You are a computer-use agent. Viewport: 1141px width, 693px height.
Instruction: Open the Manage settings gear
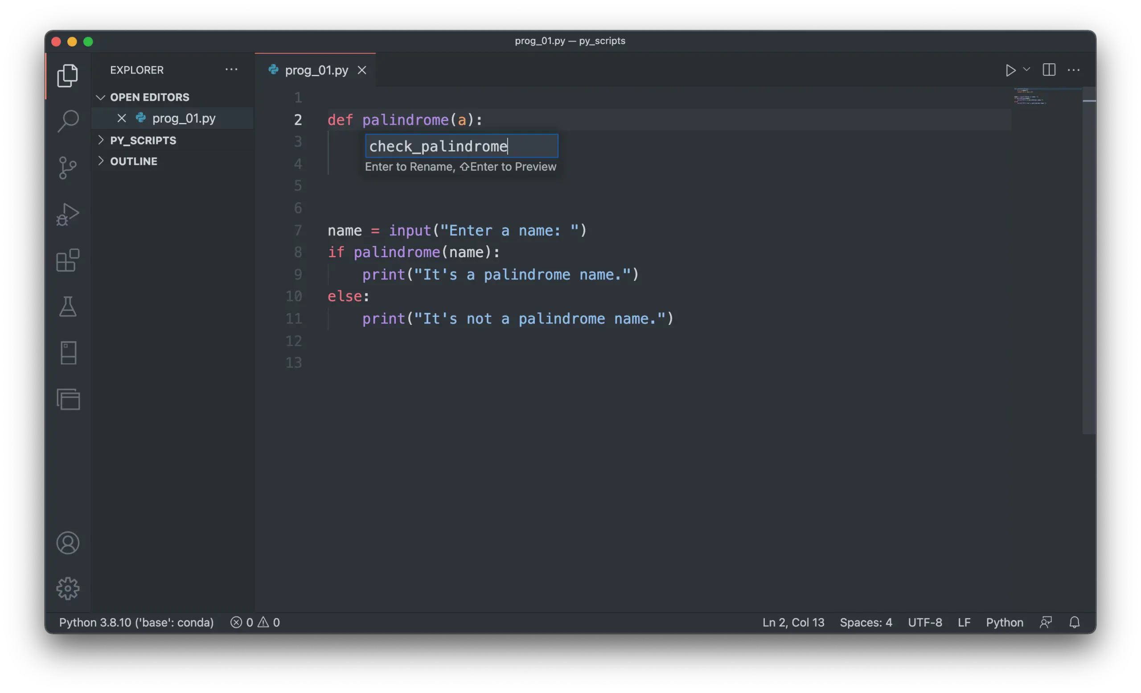point(68,588)
